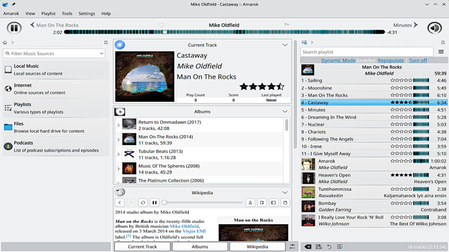The image size is (449, 252).
Task: Click the Castaway album cover art
Action: [x=145, y=76]
